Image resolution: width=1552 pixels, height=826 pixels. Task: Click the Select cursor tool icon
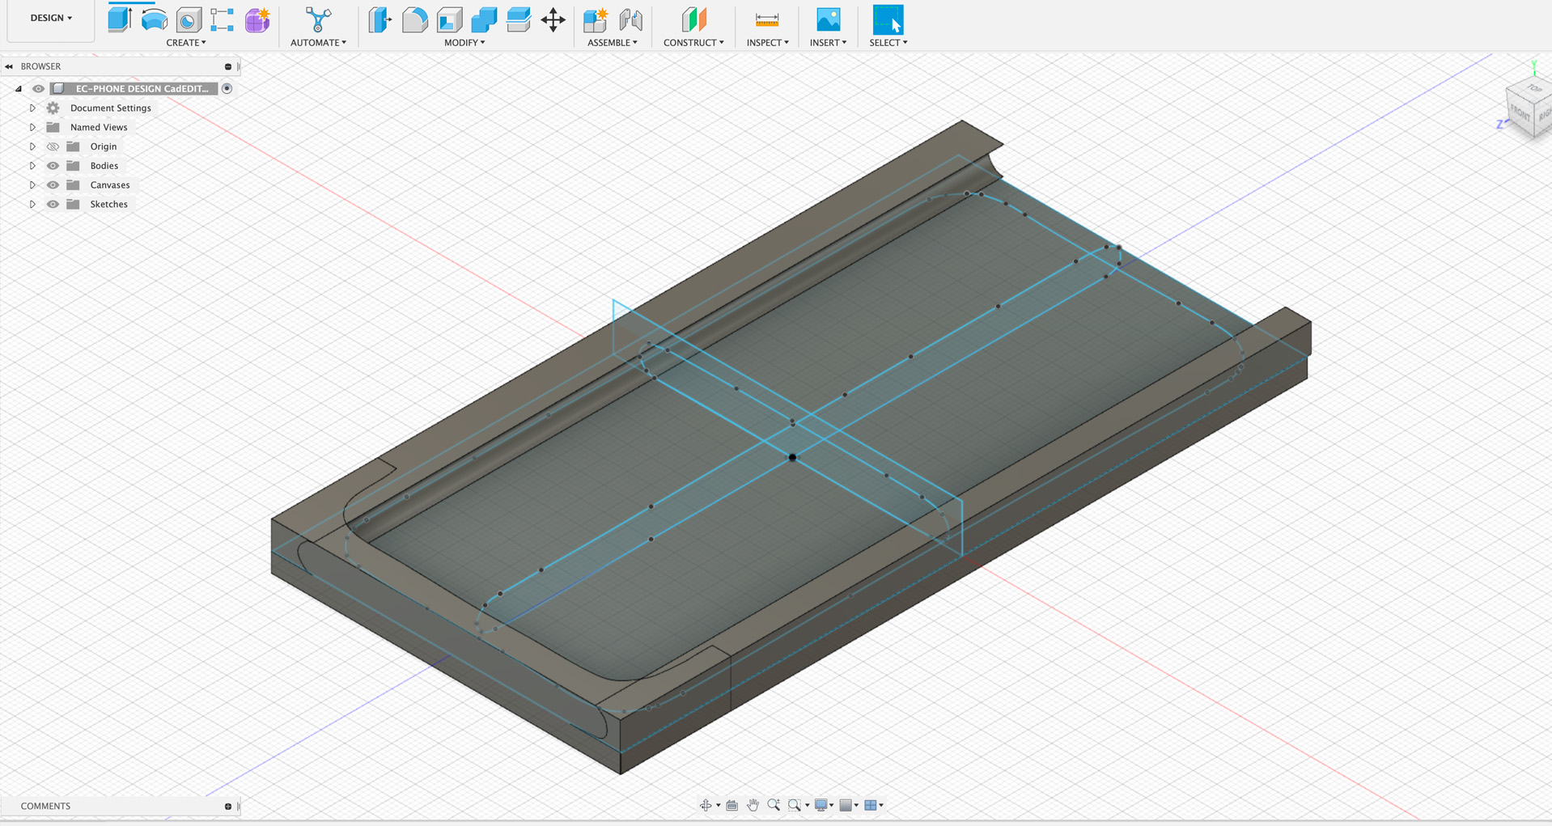tap(888, 19)
